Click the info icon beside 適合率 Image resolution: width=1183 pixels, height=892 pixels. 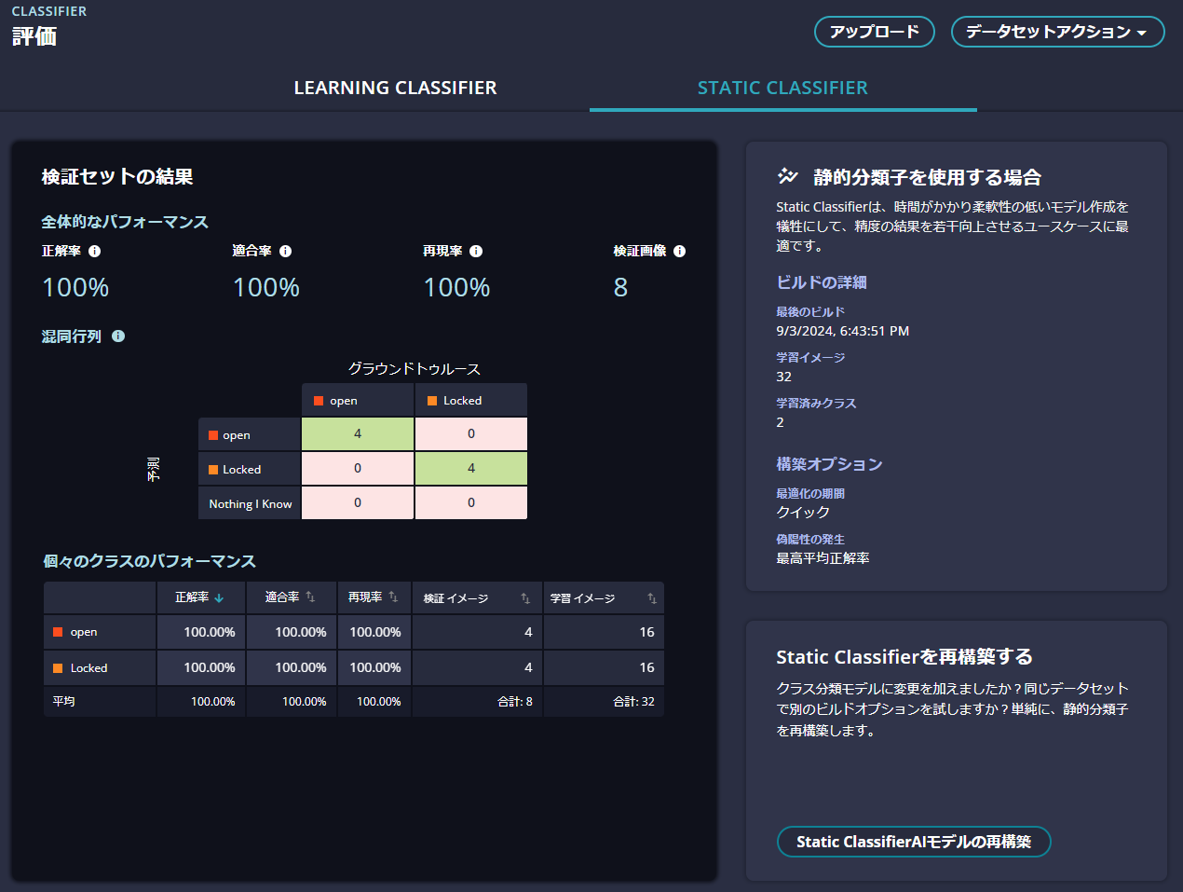[286, 251]
